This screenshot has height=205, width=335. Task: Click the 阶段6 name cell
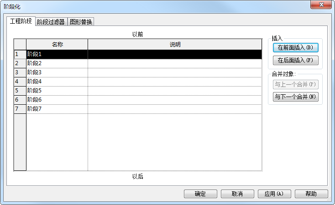pos(57,100)
